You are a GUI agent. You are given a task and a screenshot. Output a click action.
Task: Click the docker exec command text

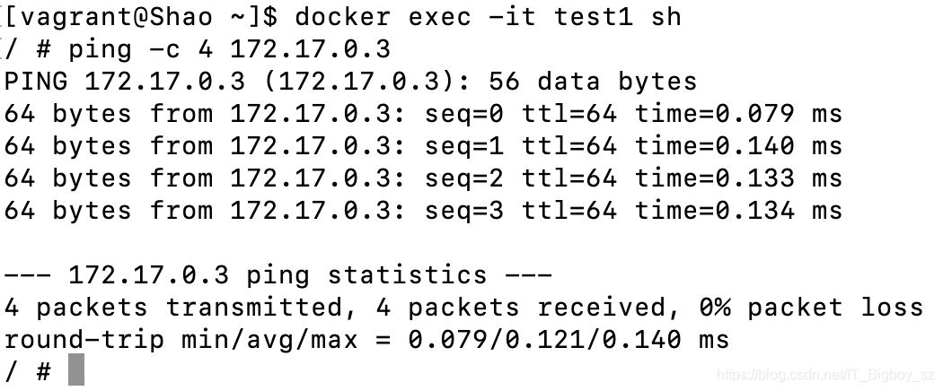(x=488, y=17)
